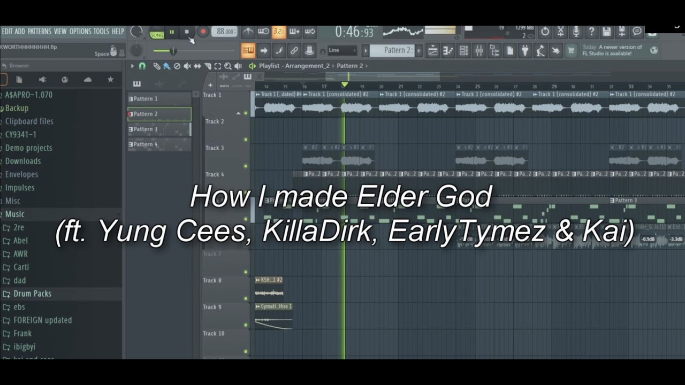This screenshot has width=685, height=385.
Task: Toggle the overdub recording icon
Action: pos(294,32)
